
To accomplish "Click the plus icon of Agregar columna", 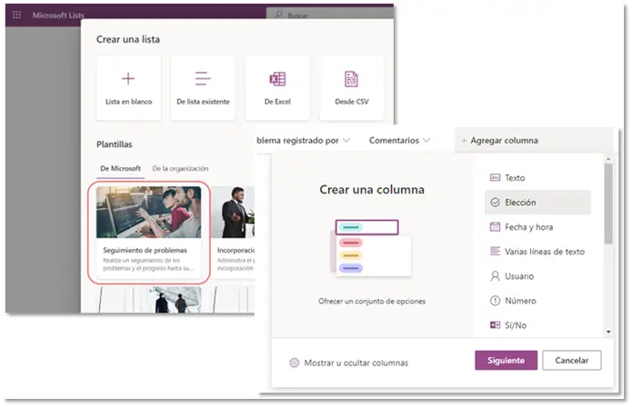I will (464, 141).
